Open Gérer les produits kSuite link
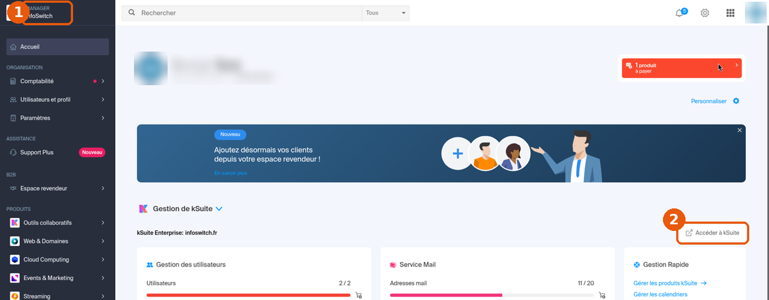 (670, 284)
